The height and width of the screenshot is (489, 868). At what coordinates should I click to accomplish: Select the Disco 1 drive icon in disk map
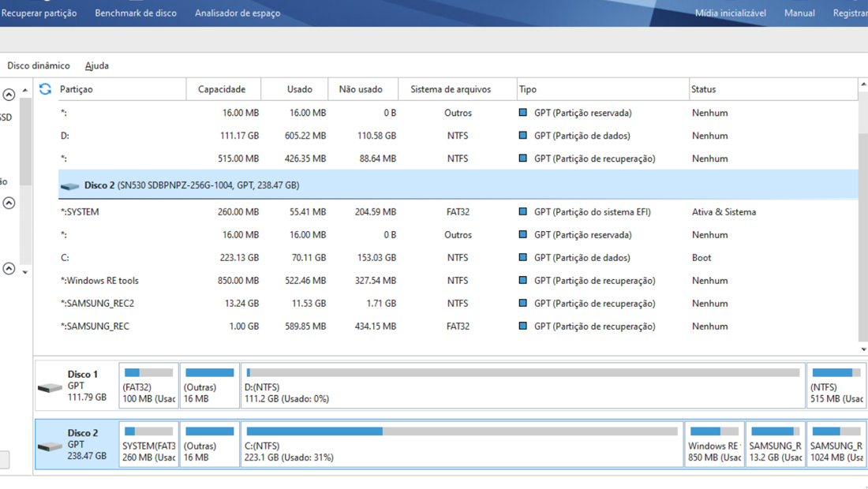pos(50,388)
